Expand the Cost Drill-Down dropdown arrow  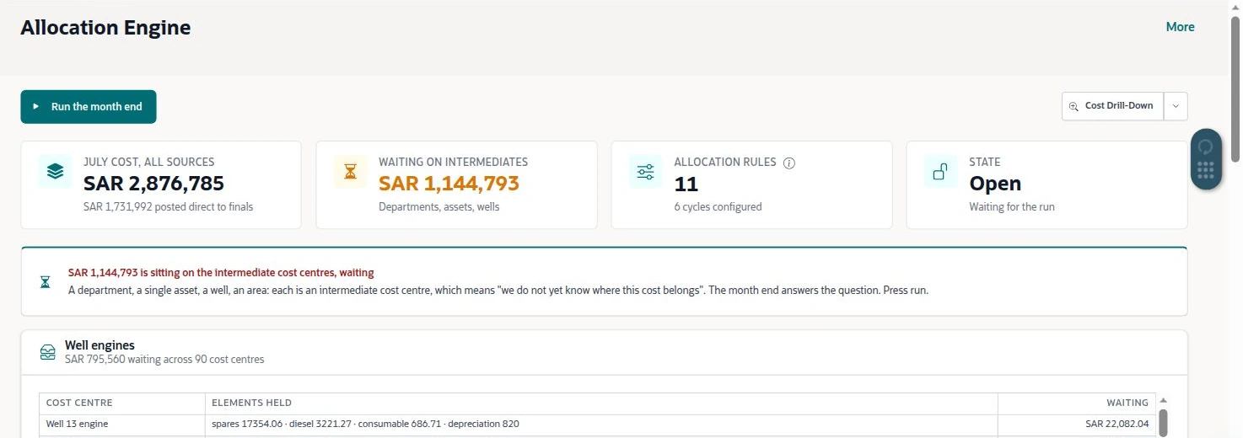point(1176,106)
